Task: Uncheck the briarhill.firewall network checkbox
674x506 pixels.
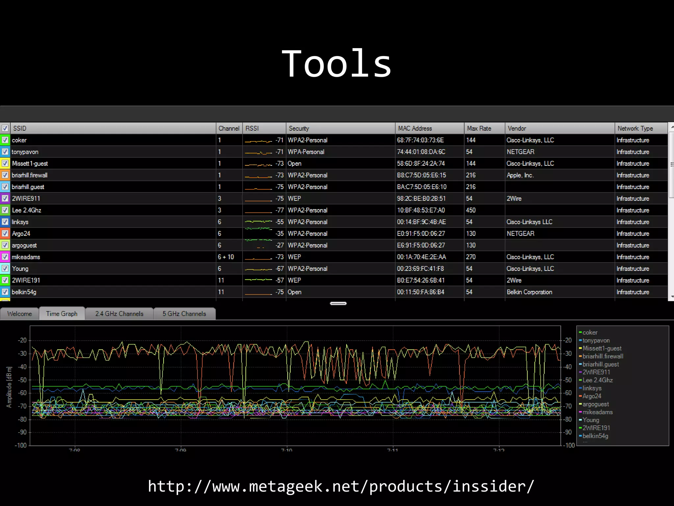Action: tap(5, 175)
